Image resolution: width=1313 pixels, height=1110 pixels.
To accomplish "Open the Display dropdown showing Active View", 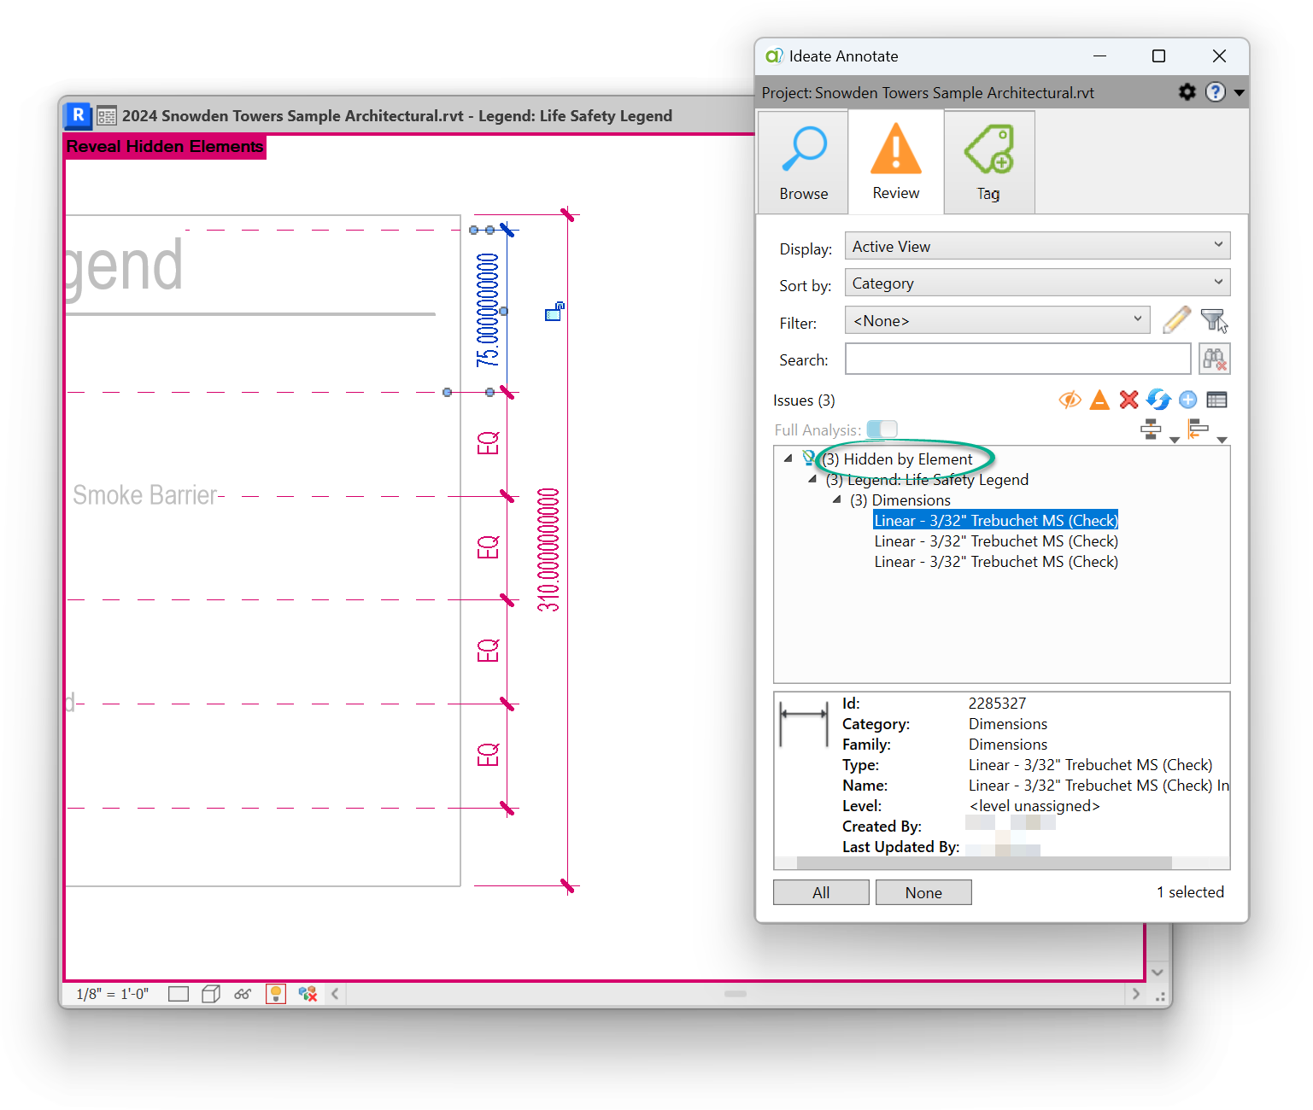I will 1037,246.
